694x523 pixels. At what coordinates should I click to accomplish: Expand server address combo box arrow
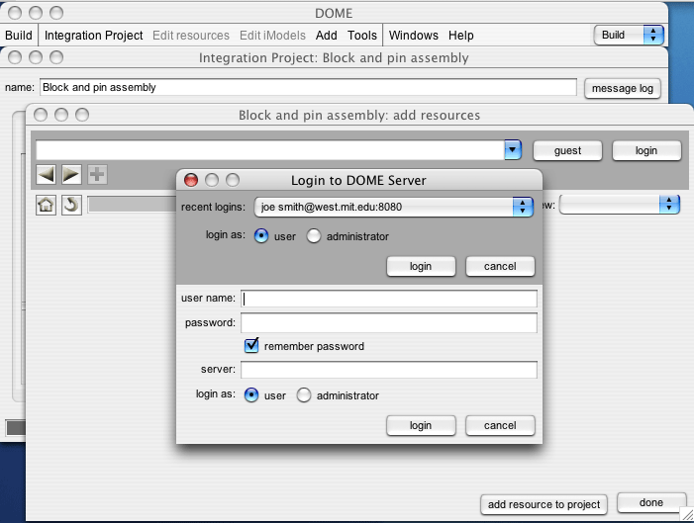[513, 150]
